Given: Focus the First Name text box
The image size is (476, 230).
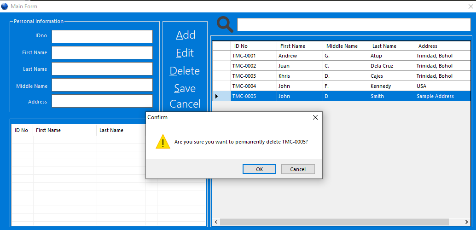Looking at the screenshot, I should point(102,52).
